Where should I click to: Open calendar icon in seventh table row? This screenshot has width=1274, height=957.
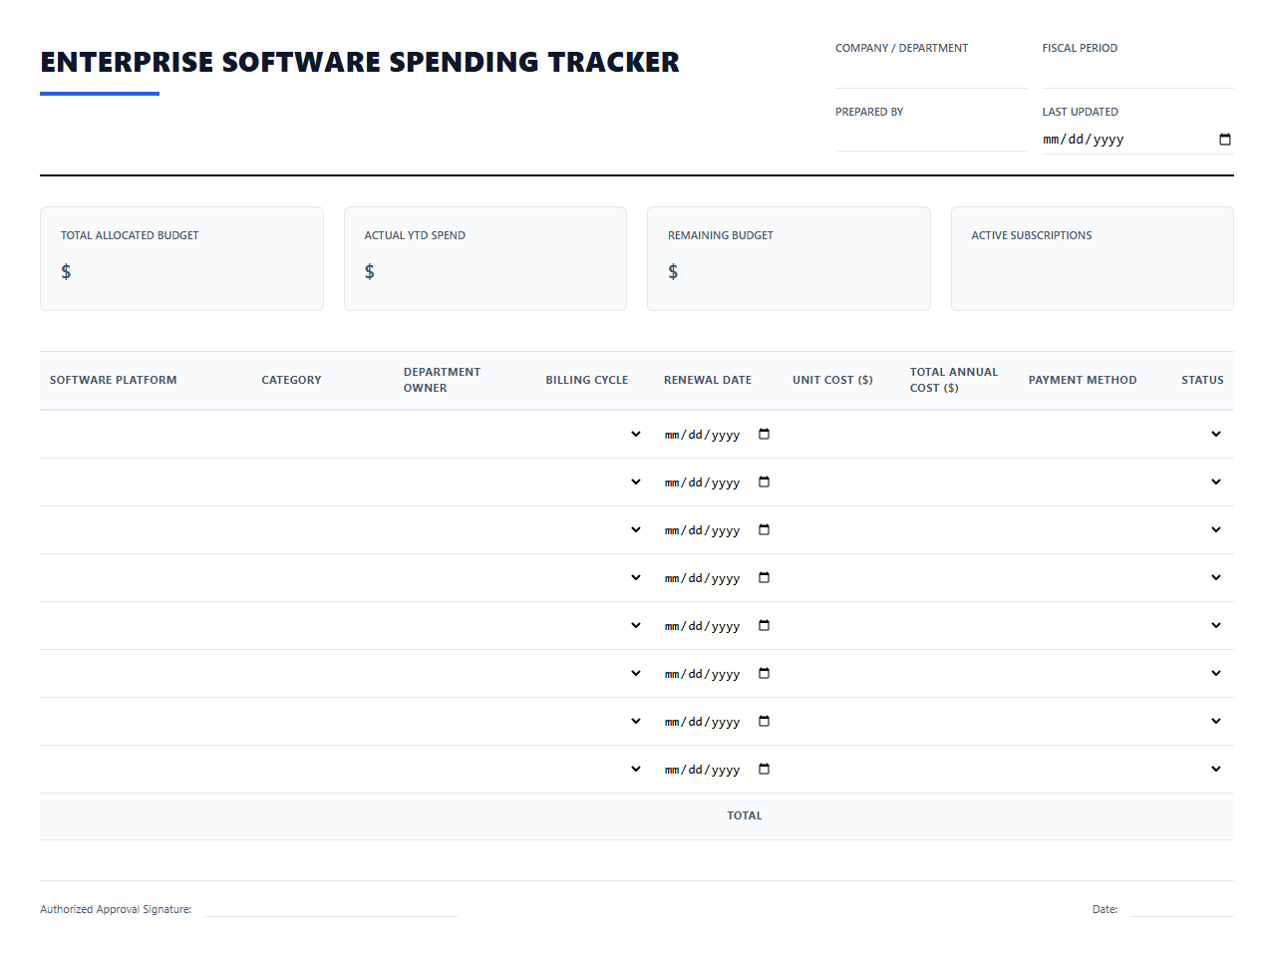765,722
